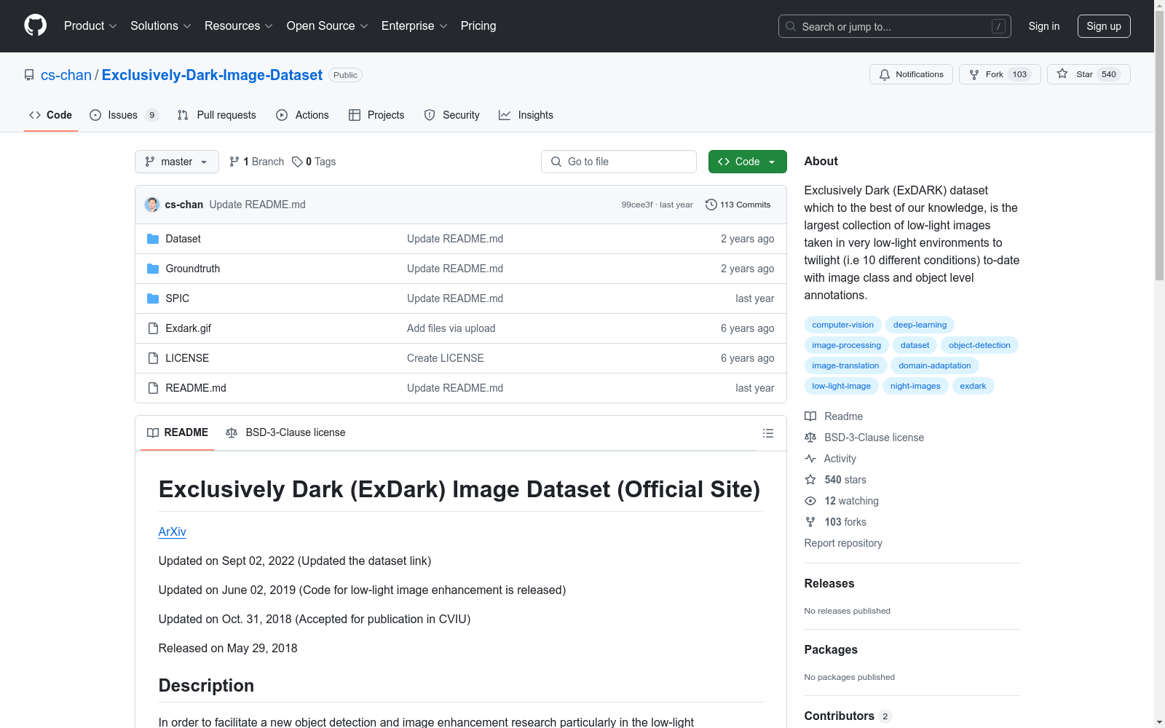Fork the repository with Fork button
Image resolution: width=1165 pixels, height=728 pixels.
point(1000,74)
